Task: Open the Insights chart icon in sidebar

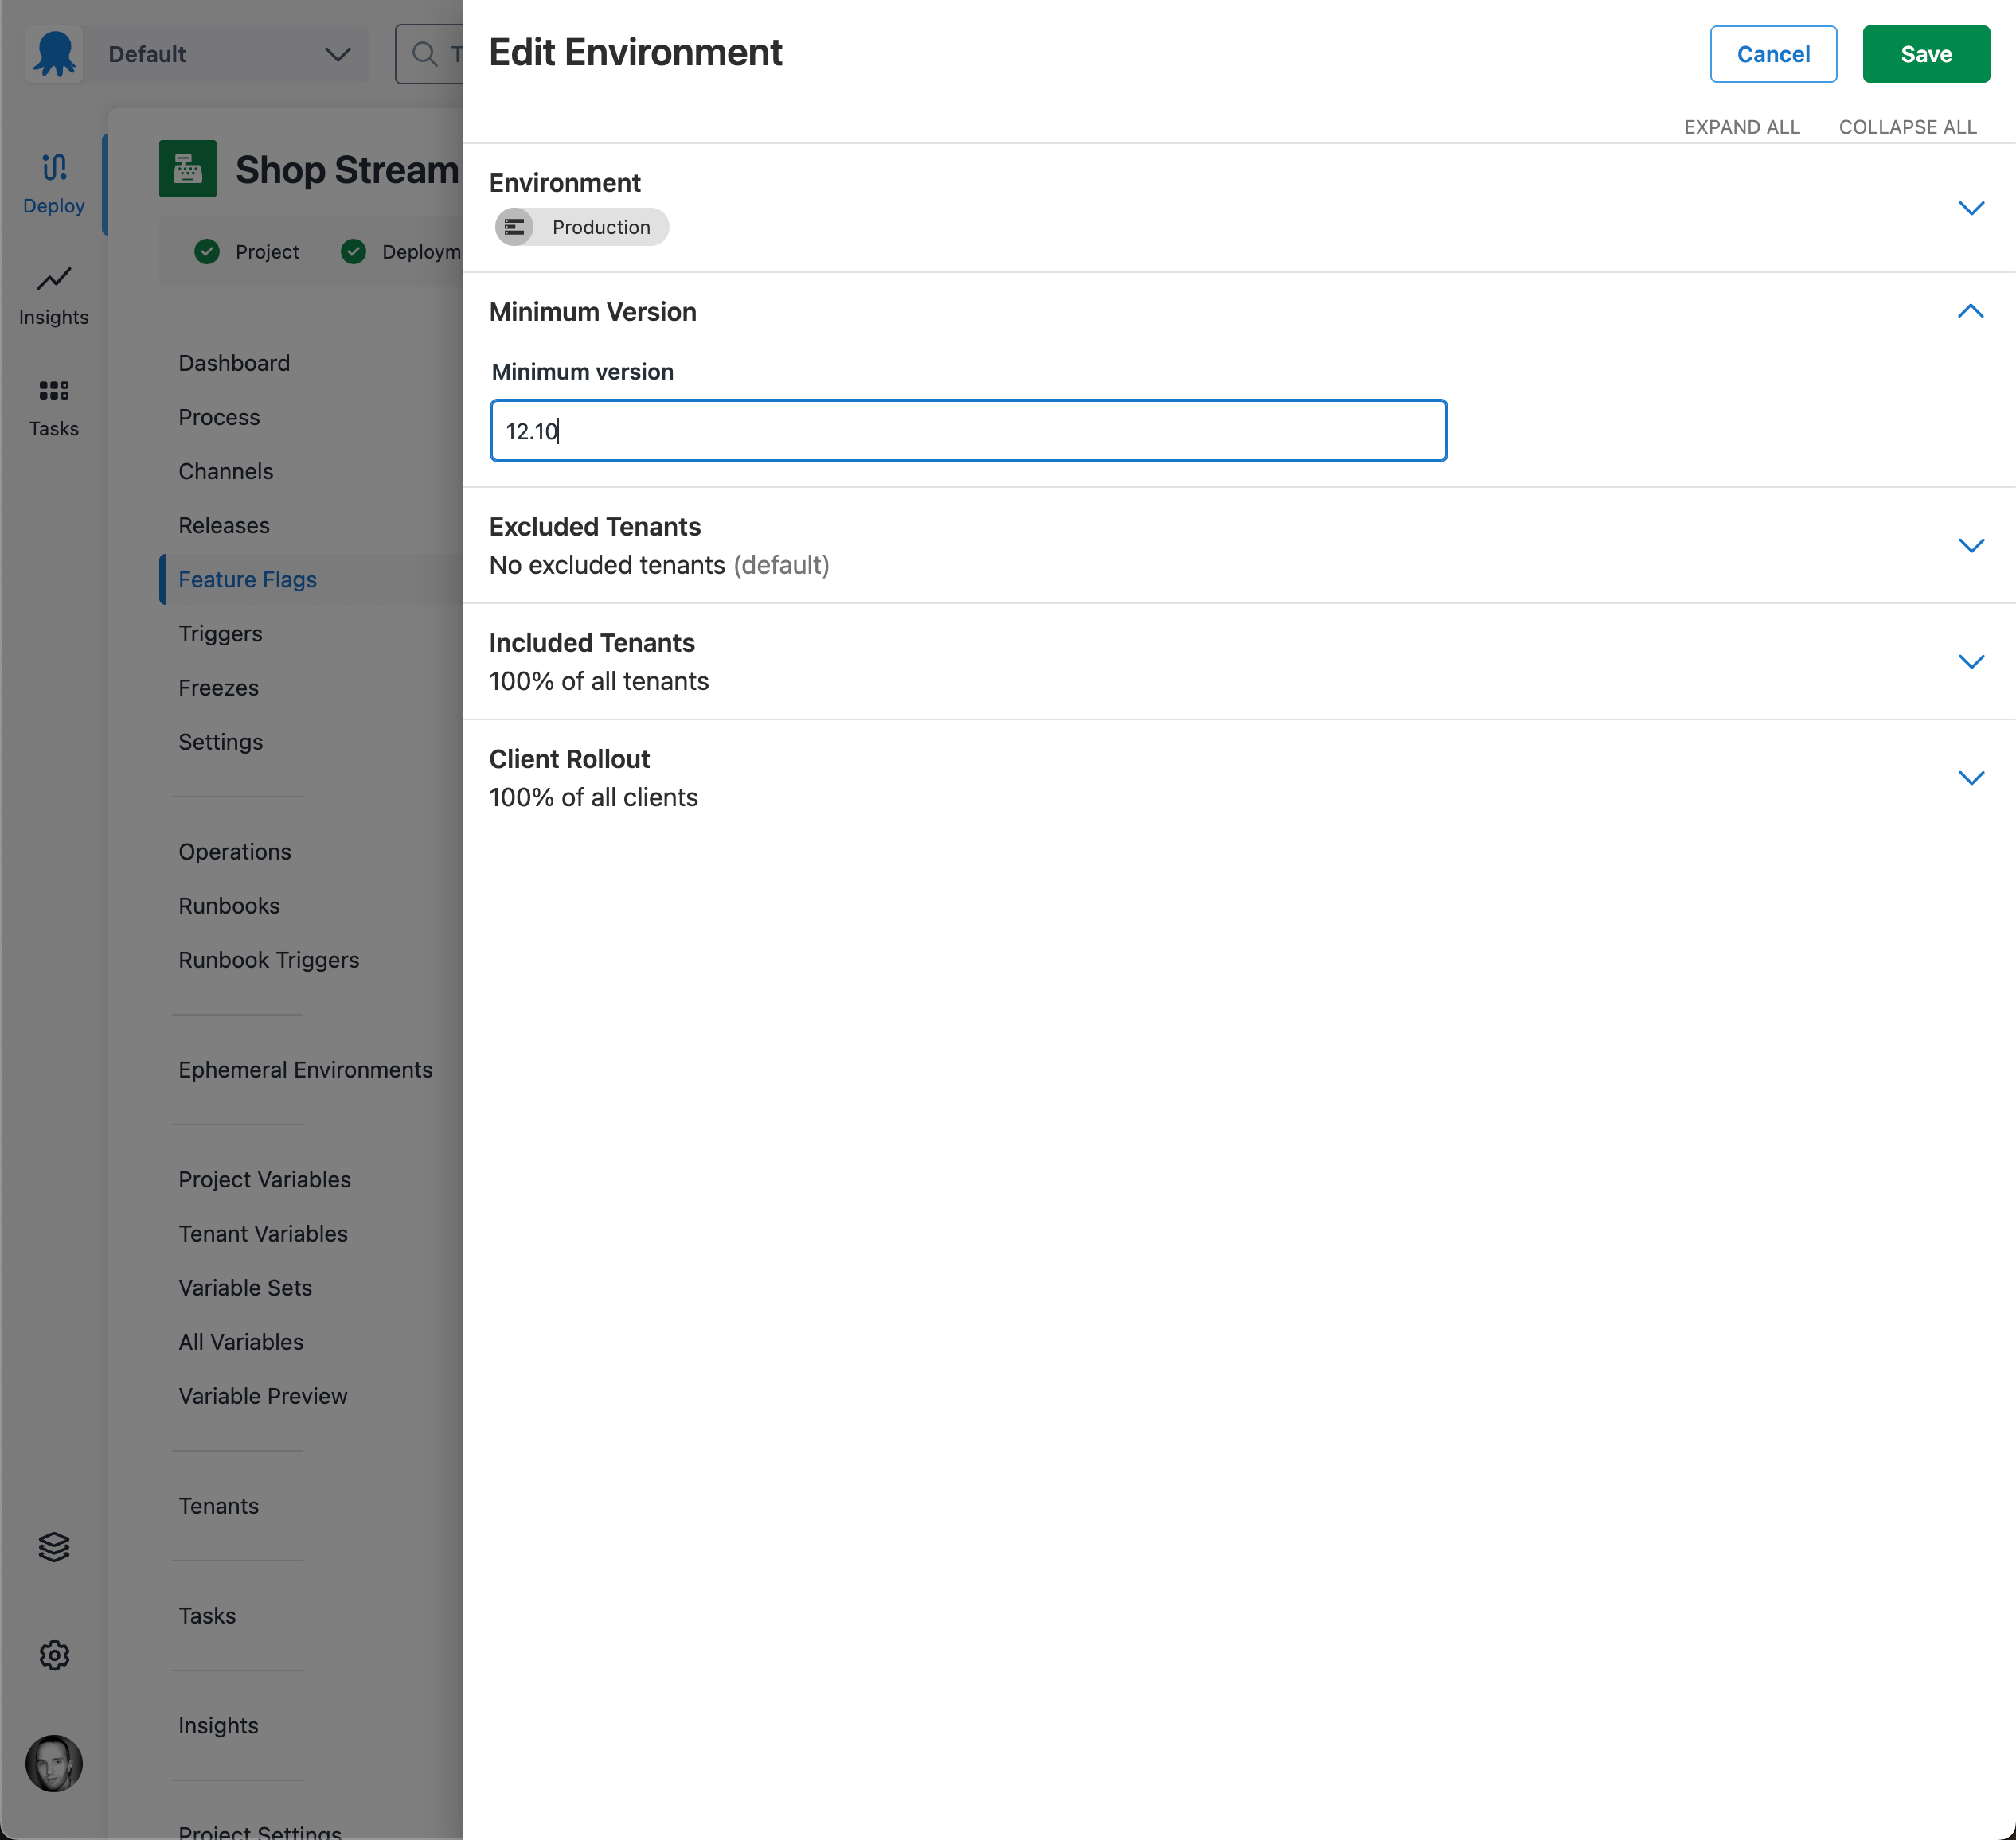Action: point(54,279)
